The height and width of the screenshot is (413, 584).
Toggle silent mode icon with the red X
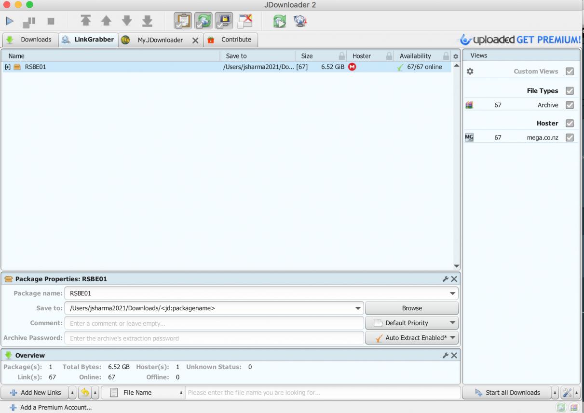click(x=244, y=21)
